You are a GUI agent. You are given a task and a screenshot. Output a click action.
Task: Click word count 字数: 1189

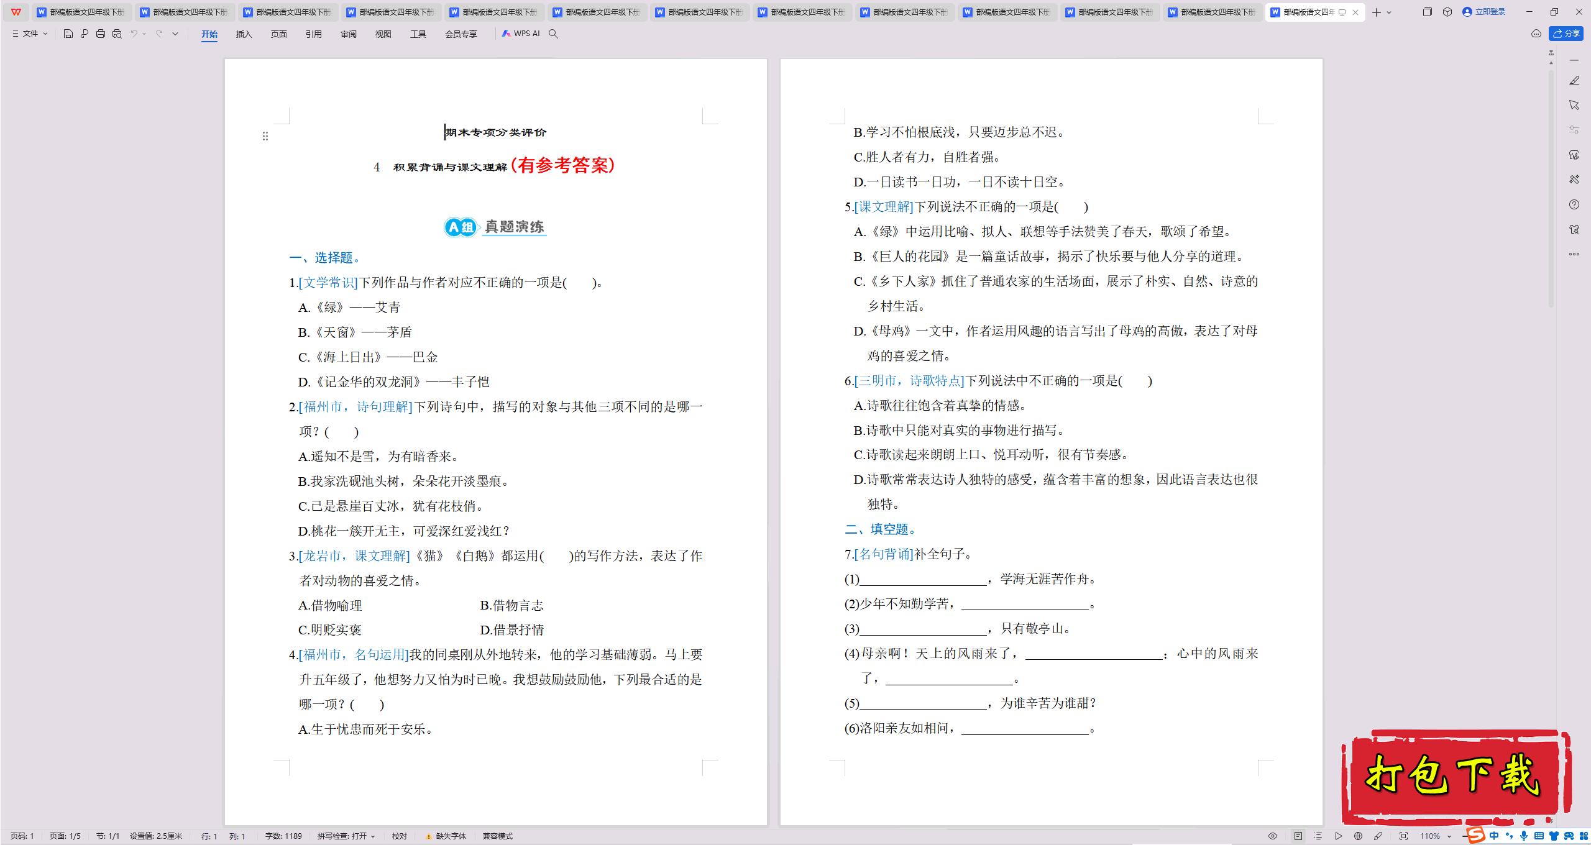283,836
